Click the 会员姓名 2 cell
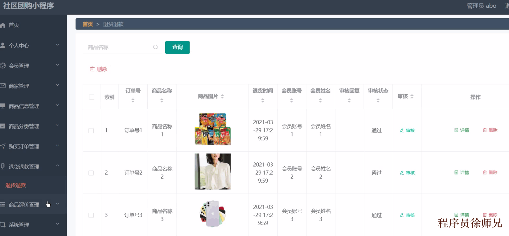The height and width of the screenshot is (236, 509). [321, 173]
